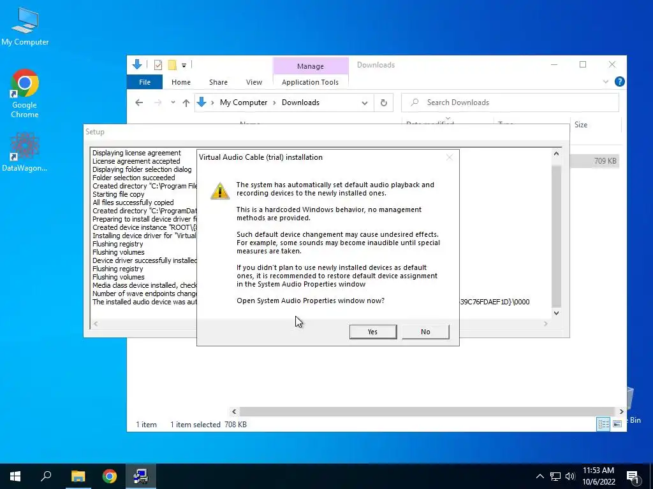The height and width of the screenshot is (489, 653).
Task: Switch to details view layout
Action: point(603,424)
